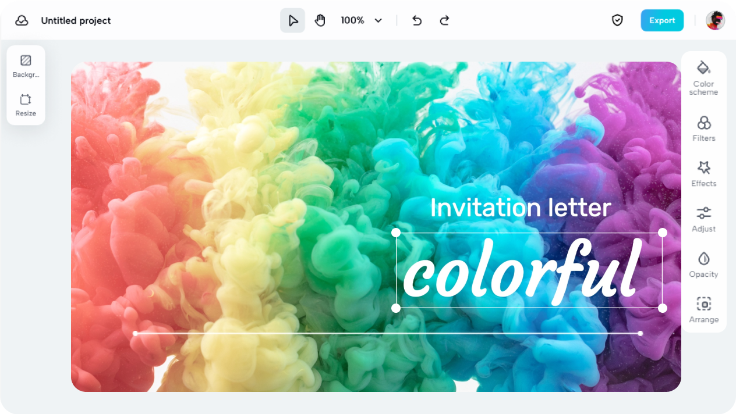Open the profile avatar menu

click(x=716, y=20)
